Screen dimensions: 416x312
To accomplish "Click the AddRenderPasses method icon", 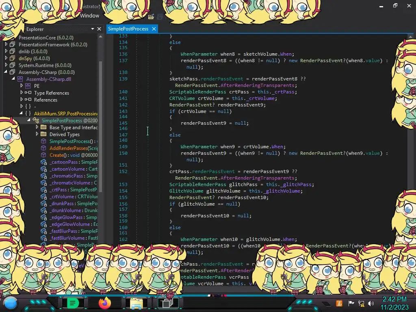I will click(x=43, y=148).
